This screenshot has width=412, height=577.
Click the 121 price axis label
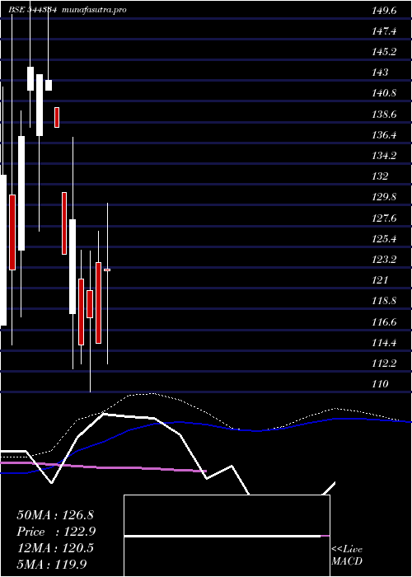coord(380,280)
